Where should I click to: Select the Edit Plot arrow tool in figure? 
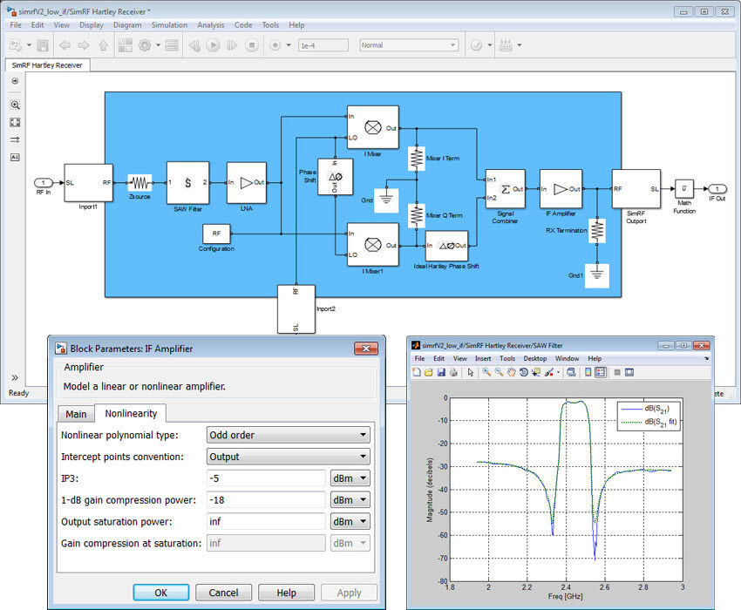click(x=471, y=372)
